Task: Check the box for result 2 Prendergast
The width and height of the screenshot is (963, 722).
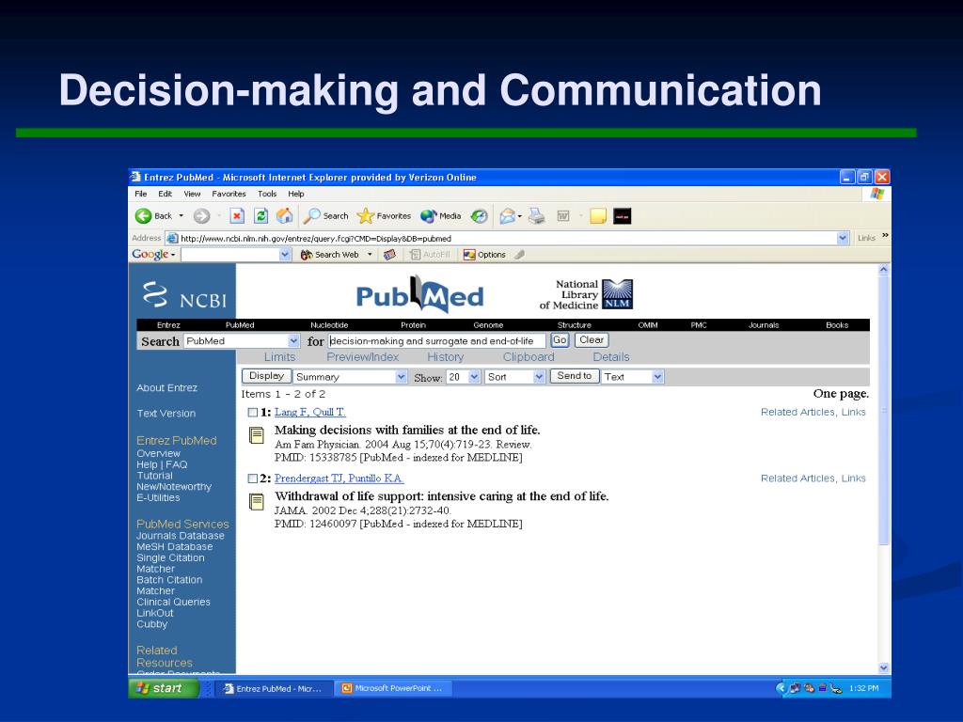Action: pyautogui.click(x=252, y=479)
